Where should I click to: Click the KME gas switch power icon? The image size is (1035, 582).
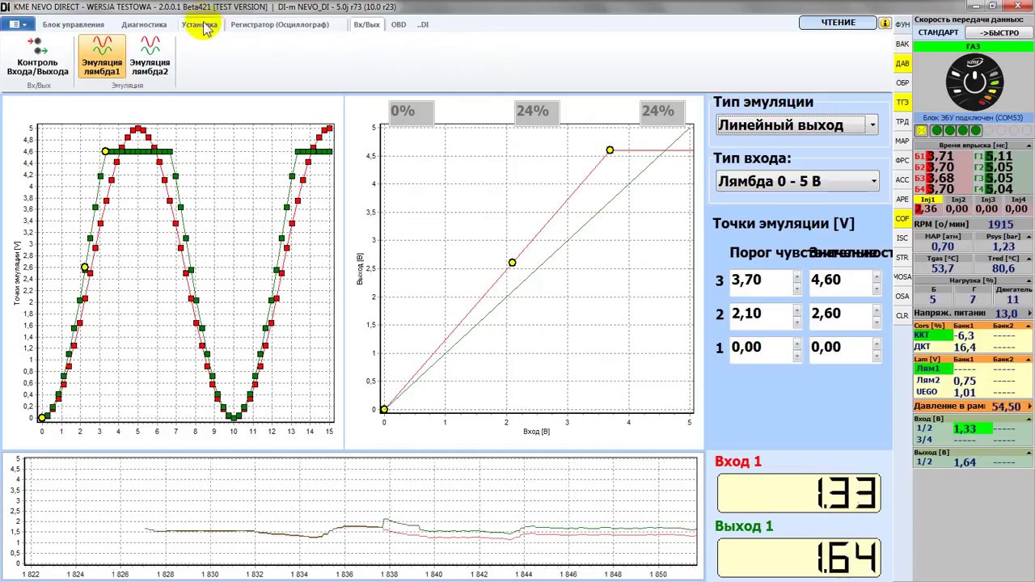point(974,82)
